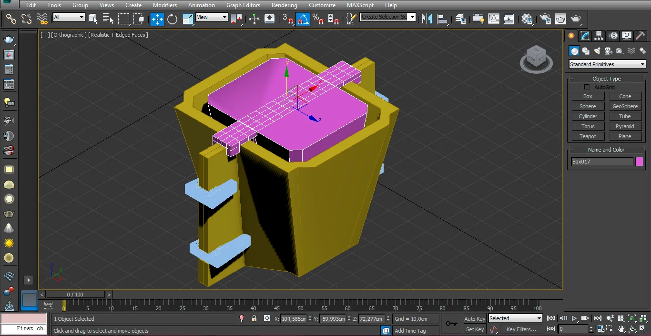
Task: Collapse the Object Type rollout
Action: [x=606, y=79]
